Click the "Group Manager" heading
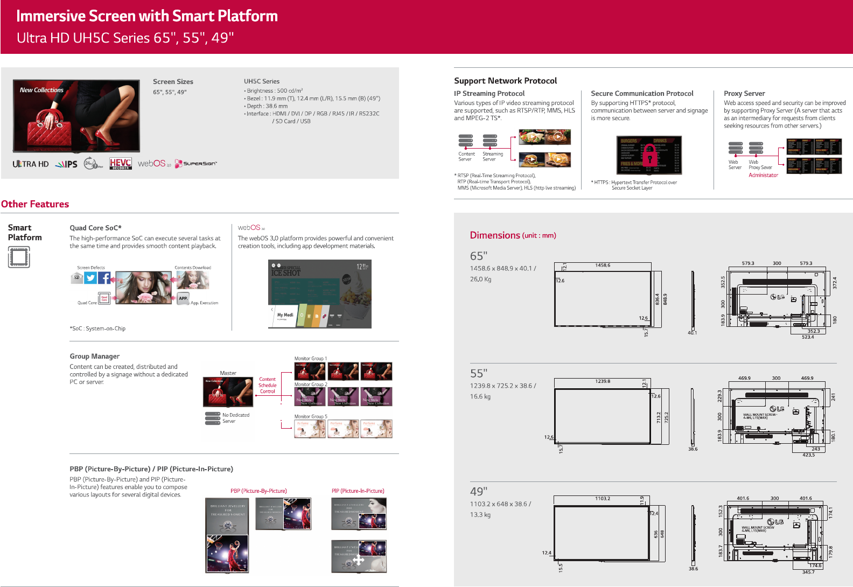 pyautogui.click(x=95, y=357)
